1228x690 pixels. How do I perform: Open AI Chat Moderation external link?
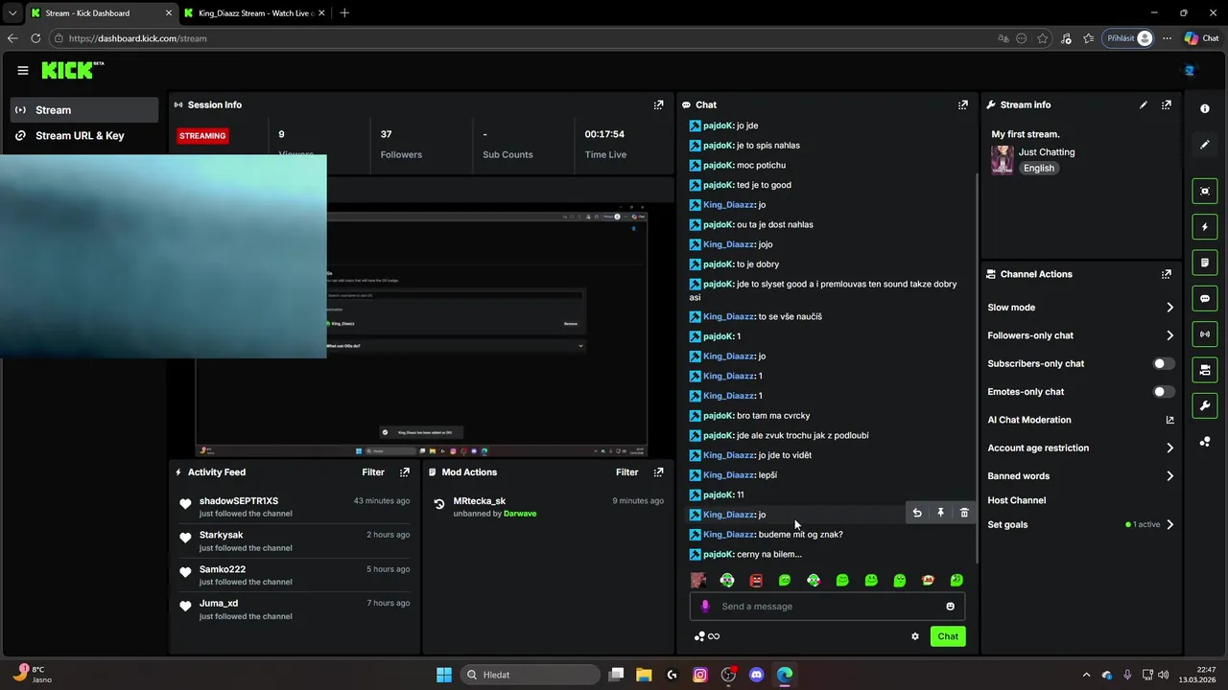(x=1169, y=420)
